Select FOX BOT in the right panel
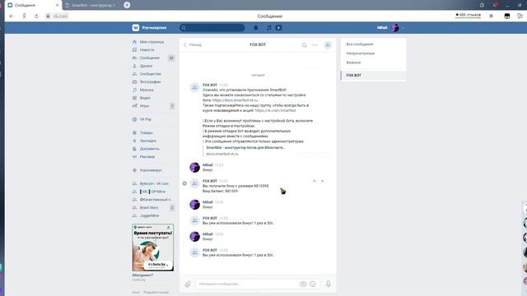Screen dimensions: 527x296 click(373, 76)
